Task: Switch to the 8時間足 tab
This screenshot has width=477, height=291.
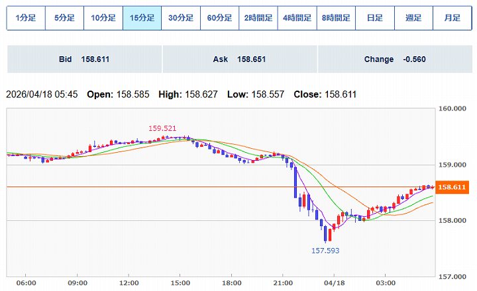Action: (x=336, y=18)
